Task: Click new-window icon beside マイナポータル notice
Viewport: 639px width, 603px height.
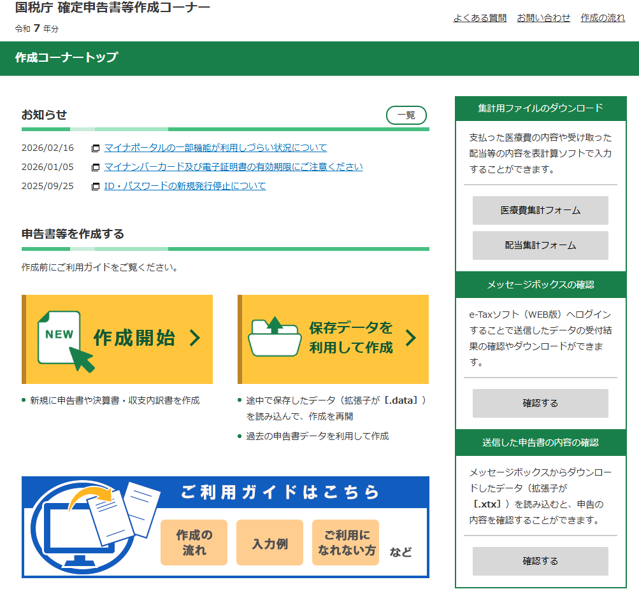Action: click(96, 148)
